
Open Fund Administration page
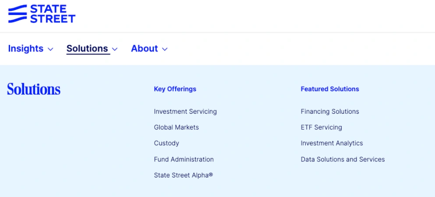pos(184,159)
